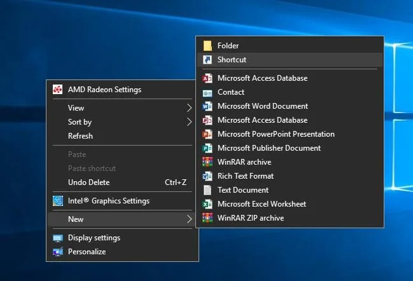This screenshot has height=281, width=413.
Task: Create a new Contact via its icon
Action: click(x=207, y=92)
